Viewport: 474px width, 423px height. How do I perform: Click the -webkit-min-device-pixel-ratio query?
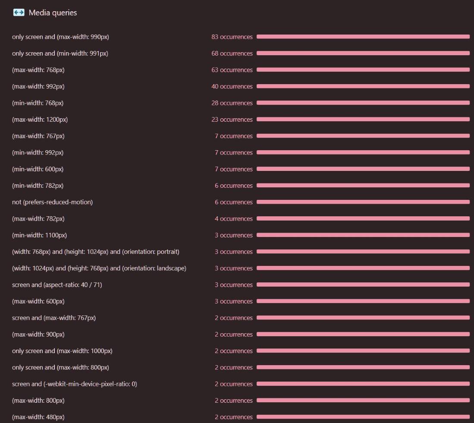74,384
